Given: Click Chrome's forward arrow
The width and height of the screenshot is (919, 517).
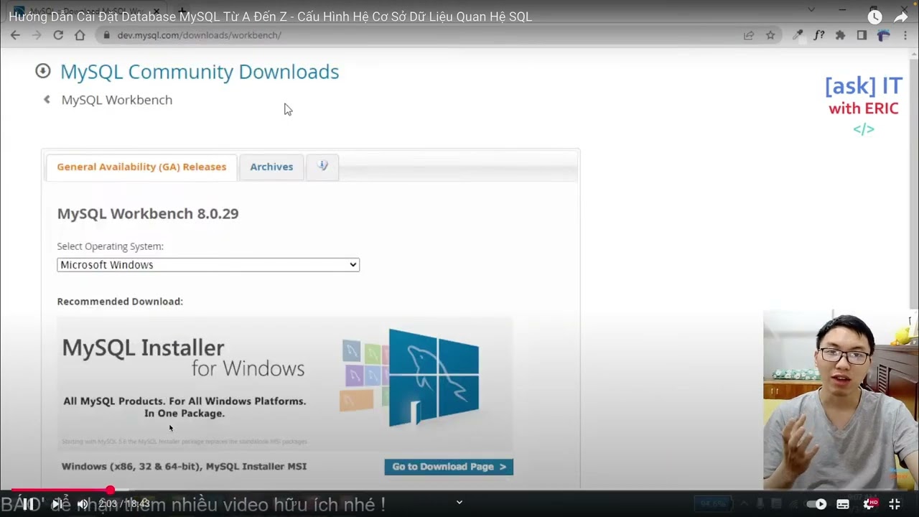Looking at the screenshot, I should click(37, 34).
